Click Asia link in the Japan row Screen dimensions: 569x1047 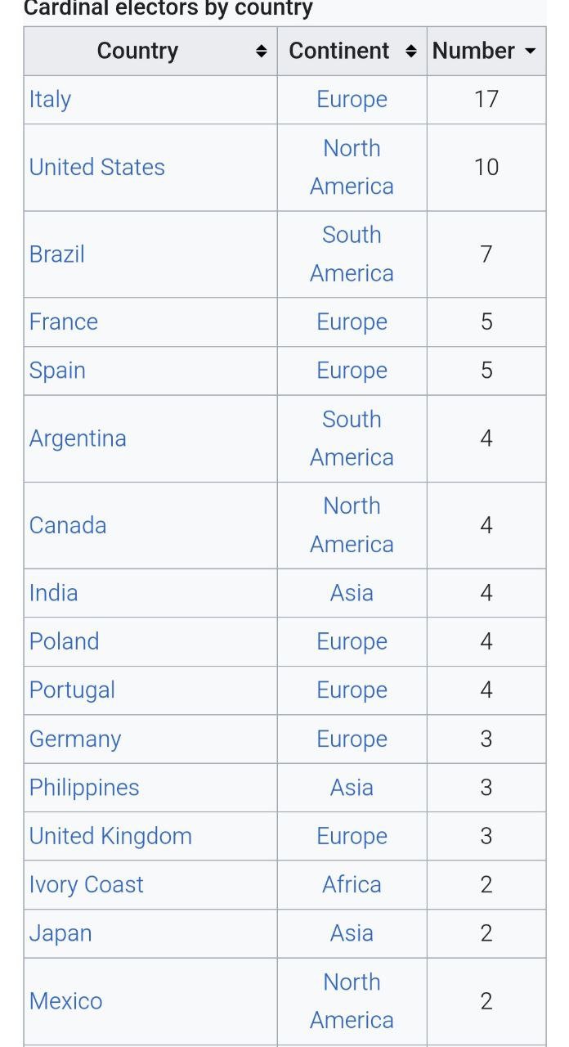[352, 933]
